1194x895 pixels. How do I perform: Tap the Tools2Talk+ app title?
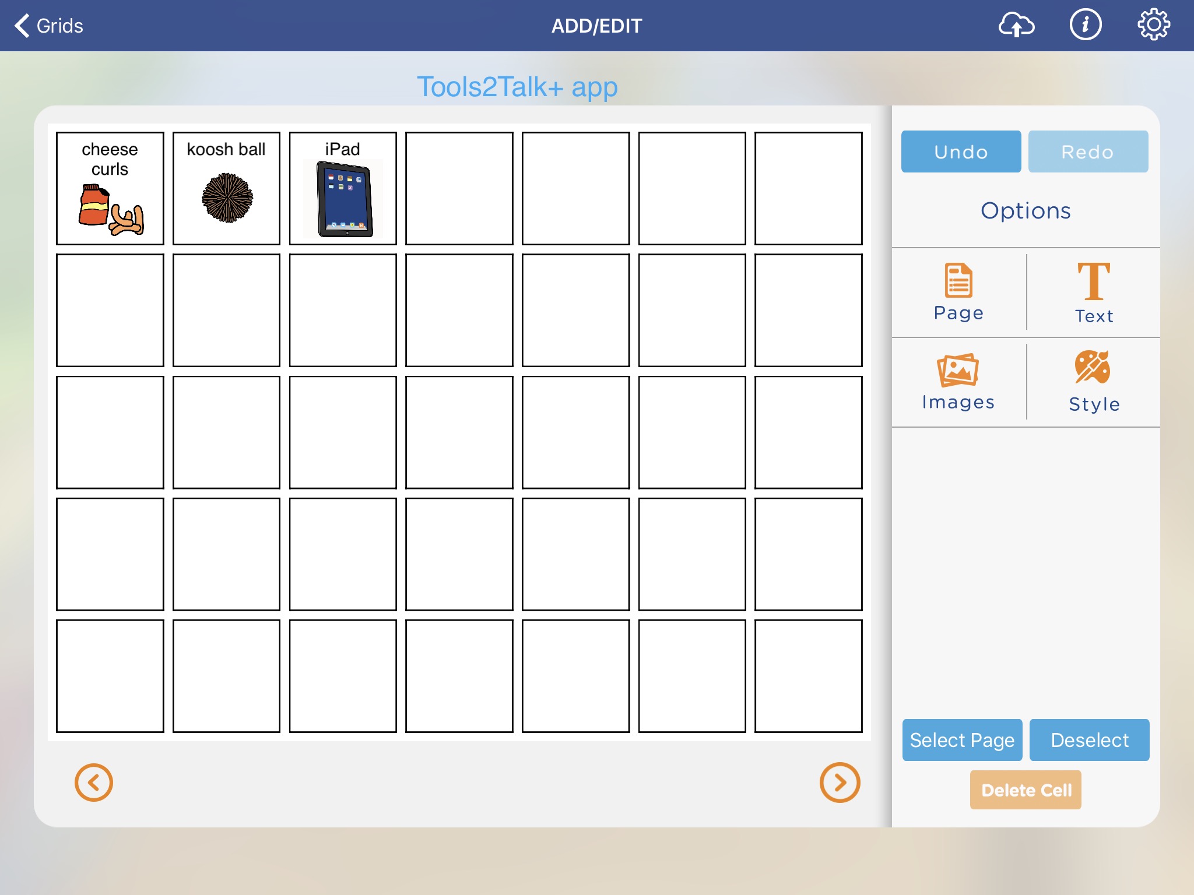(x=517, y=87)
